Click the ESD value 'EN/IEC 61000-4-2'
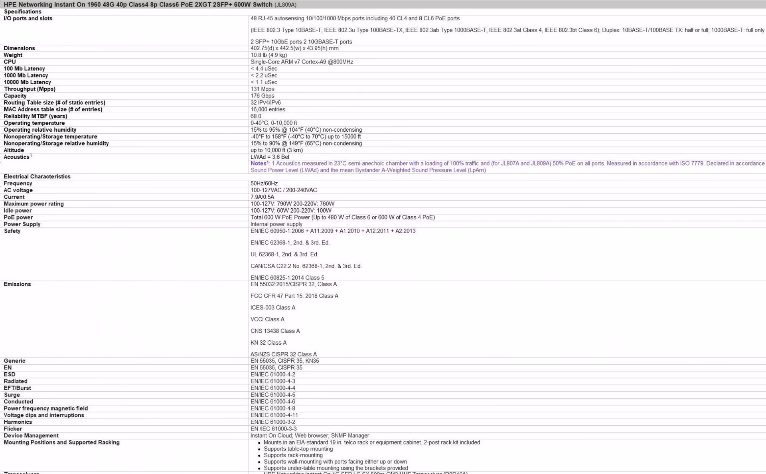The width and height of the screenshot is (766, 474). point(273,374)
